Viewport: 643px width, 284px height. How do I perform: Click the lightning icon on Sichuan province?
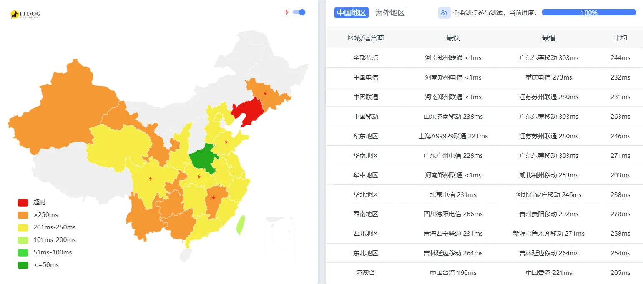pyautogui.click(x=151, y=179)
